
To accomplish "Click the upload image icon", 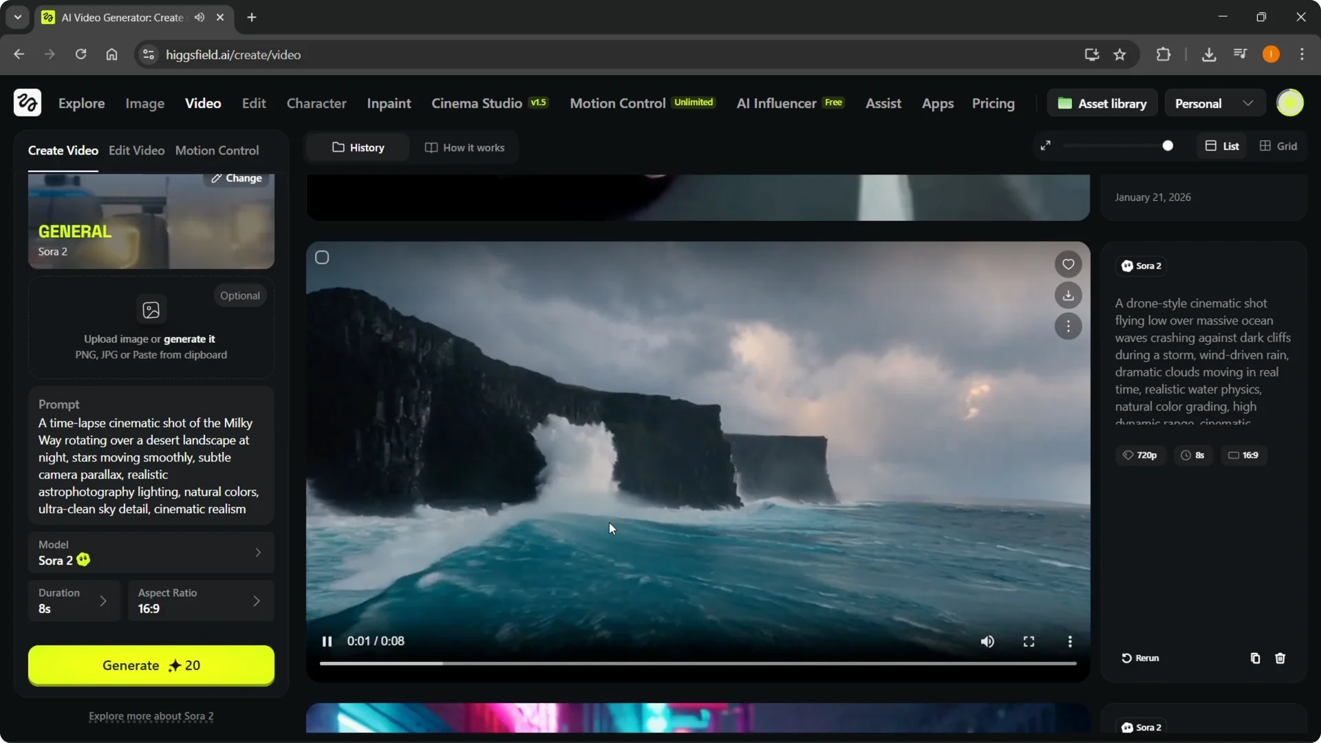I will click(151, 310).
